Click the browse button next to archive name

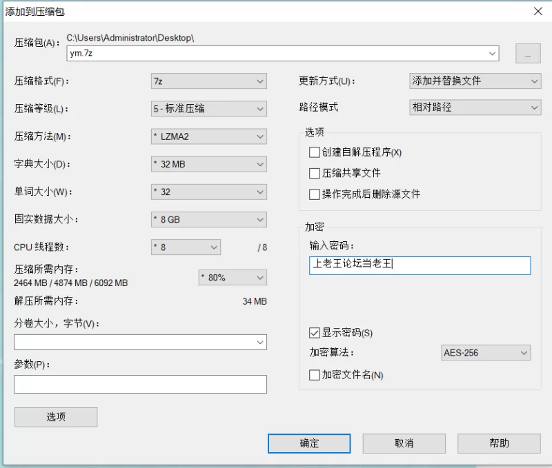click(528, 53)
